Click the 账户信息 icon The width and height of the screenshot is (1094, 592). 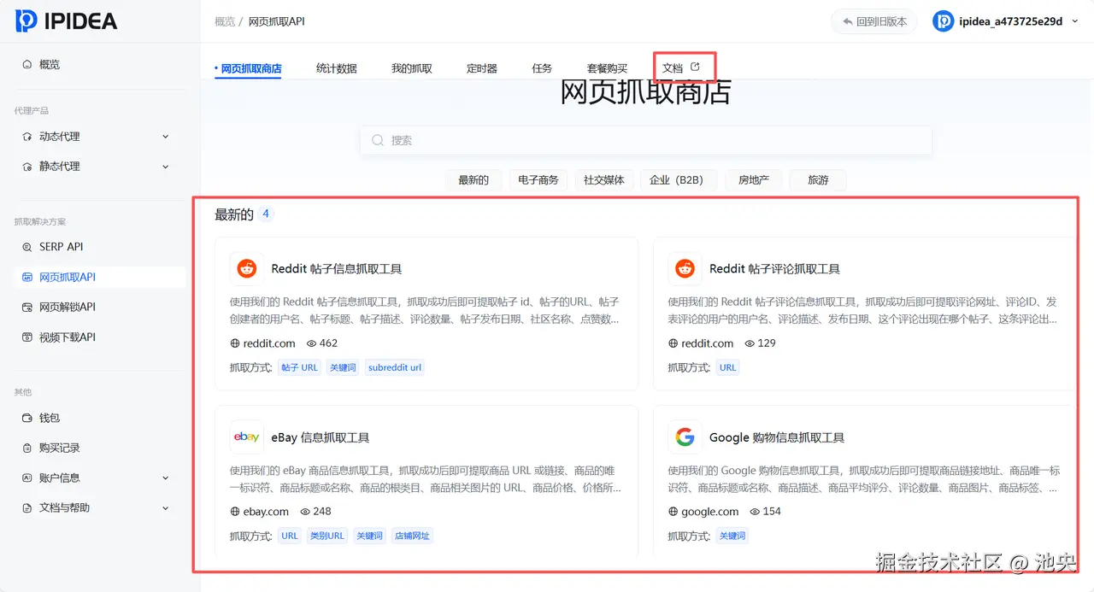tap(27, 478)
